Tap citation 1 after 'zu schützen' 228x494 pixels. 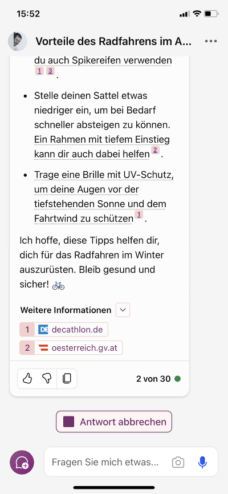[139, 214]
